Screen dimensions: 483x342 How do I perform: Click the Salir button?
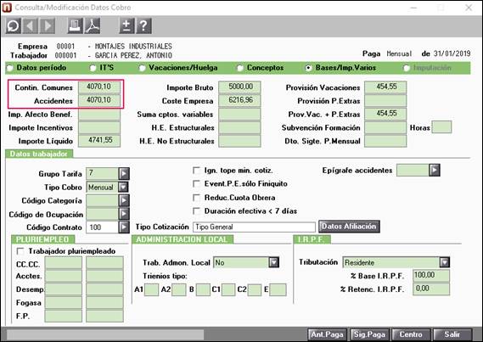click(x=452, y=334)
